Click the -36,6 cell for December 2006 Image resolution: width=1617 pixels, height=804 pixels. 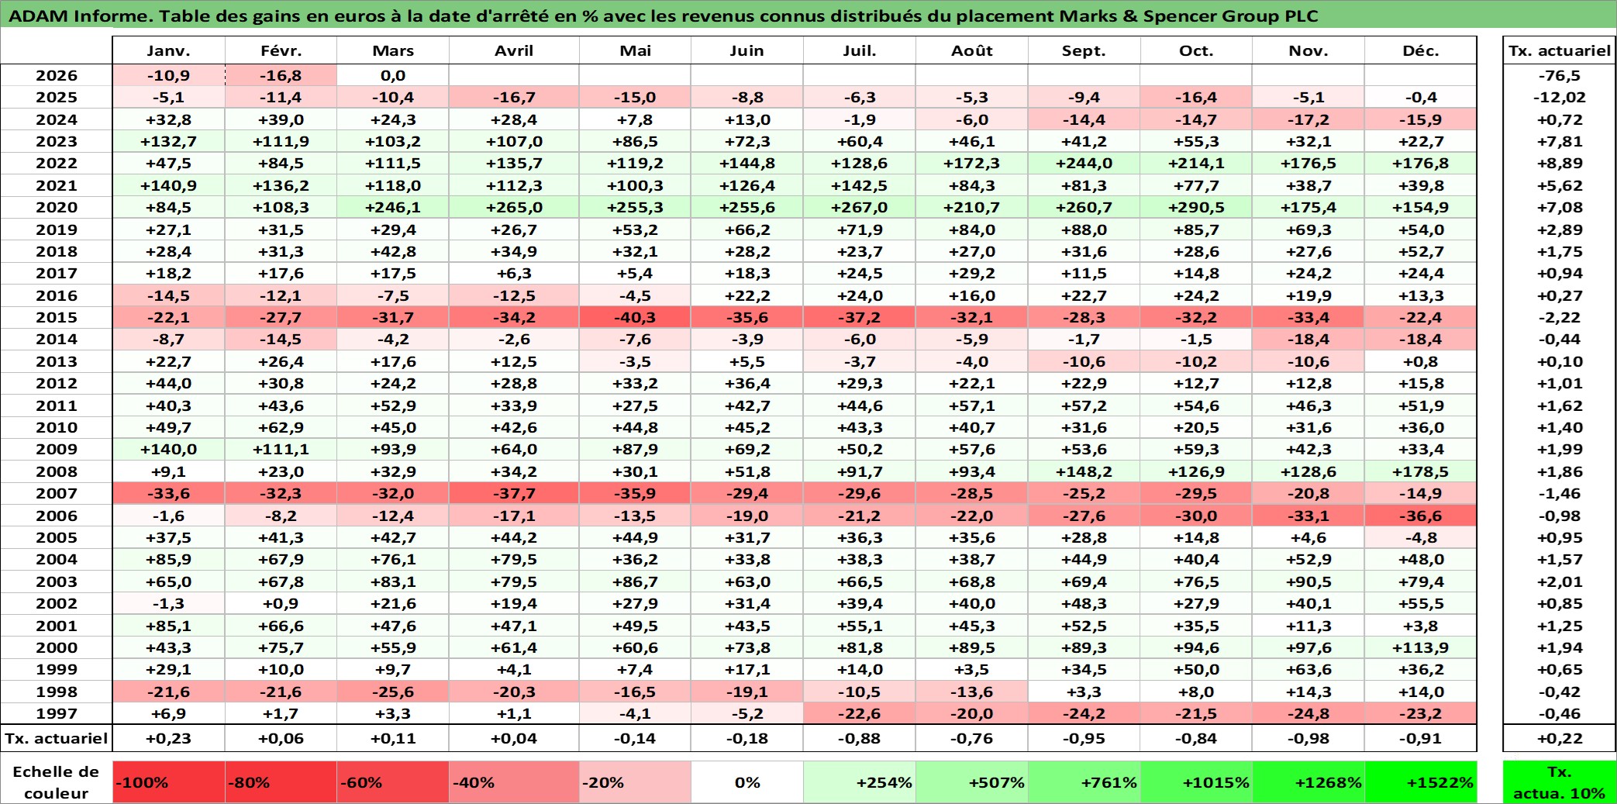pos(1421,516)
